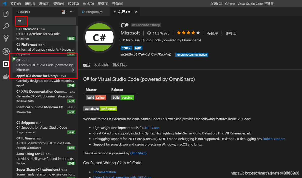Click gear icon for Microsoft C# extension

[73, 70]
